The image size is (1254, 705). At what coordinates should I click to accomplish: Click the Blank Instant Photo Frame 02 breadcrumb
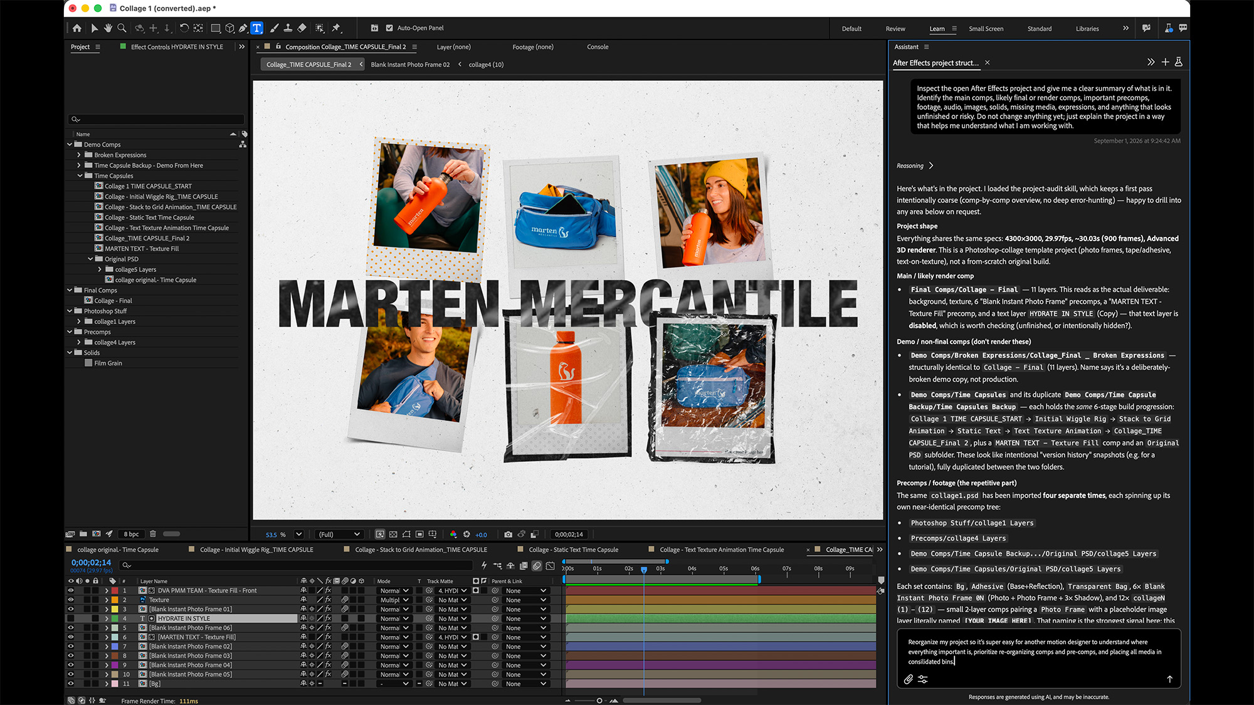[410, 65]
